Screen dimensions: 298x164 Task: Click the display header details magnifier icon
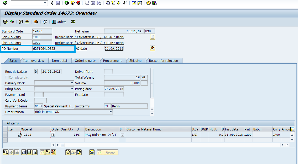(153, 48)
